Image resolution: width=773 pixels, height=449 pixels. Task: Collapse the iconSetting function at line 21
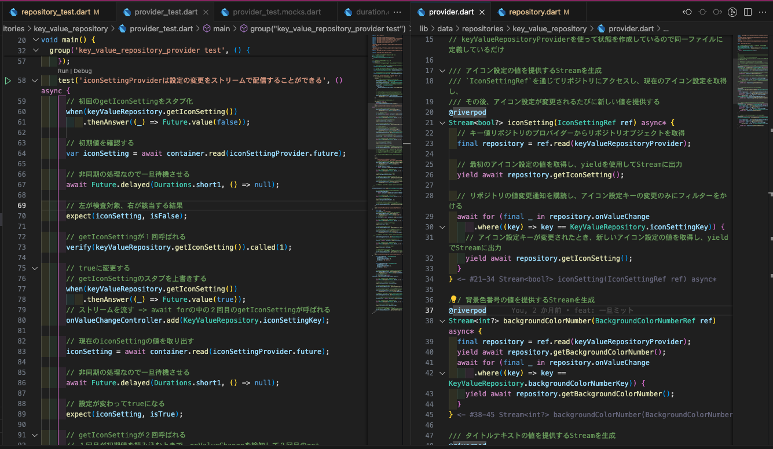pos(442,122)
